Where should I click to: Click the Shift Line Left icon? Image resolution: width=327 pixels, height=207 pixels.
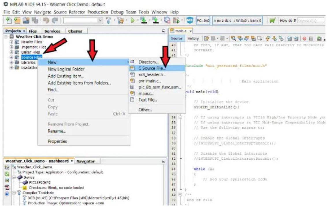tap(289, 39)
